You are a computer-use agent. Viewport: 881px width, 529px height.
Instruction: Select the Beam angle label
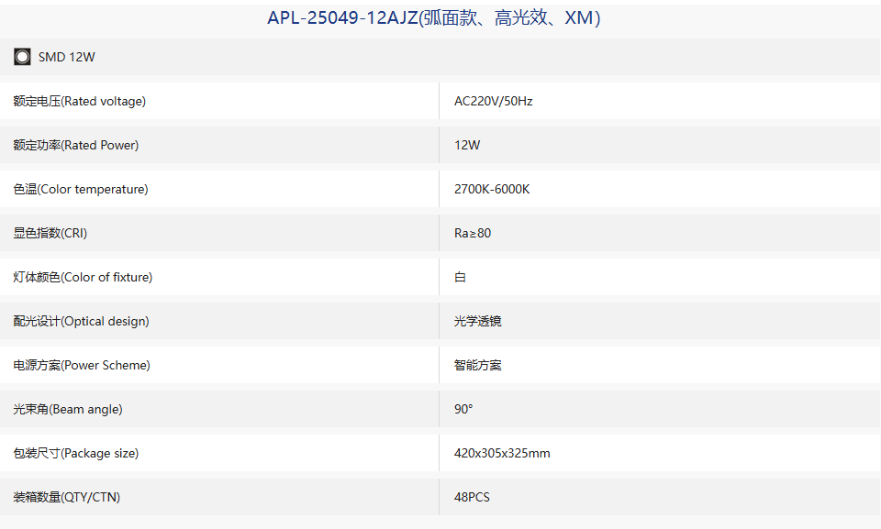pyautogui.click(x=68, y=409)
